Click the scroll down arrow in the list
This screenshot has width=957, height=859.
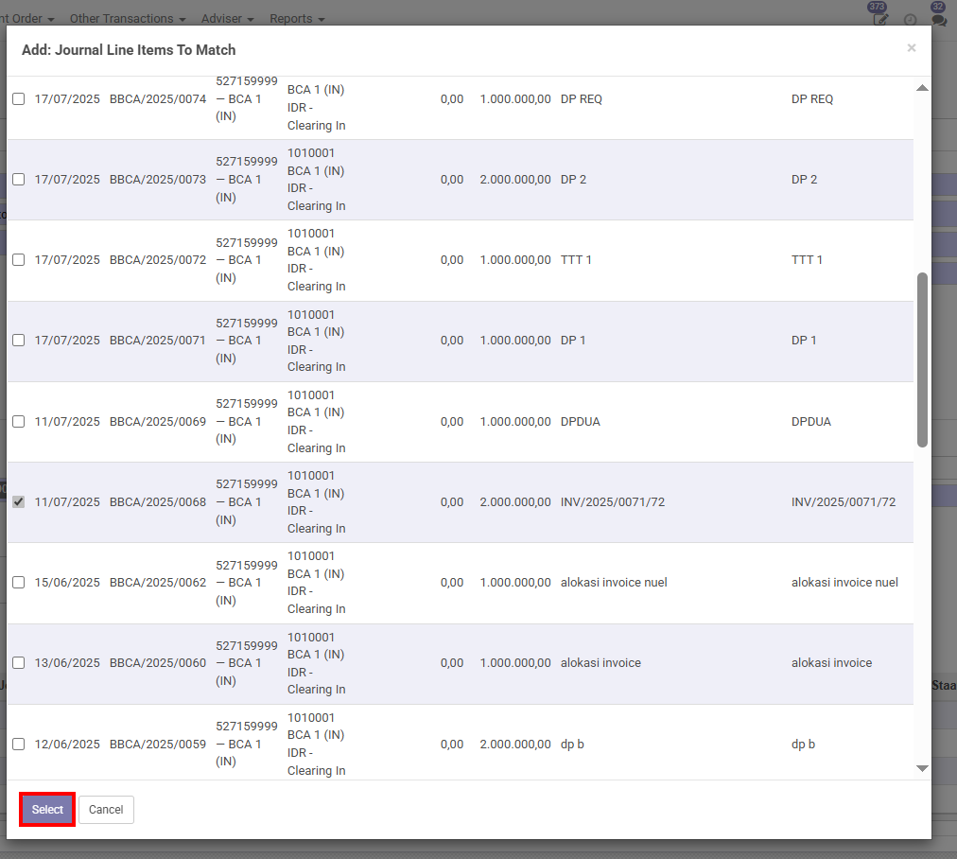(x=922, y=769)
